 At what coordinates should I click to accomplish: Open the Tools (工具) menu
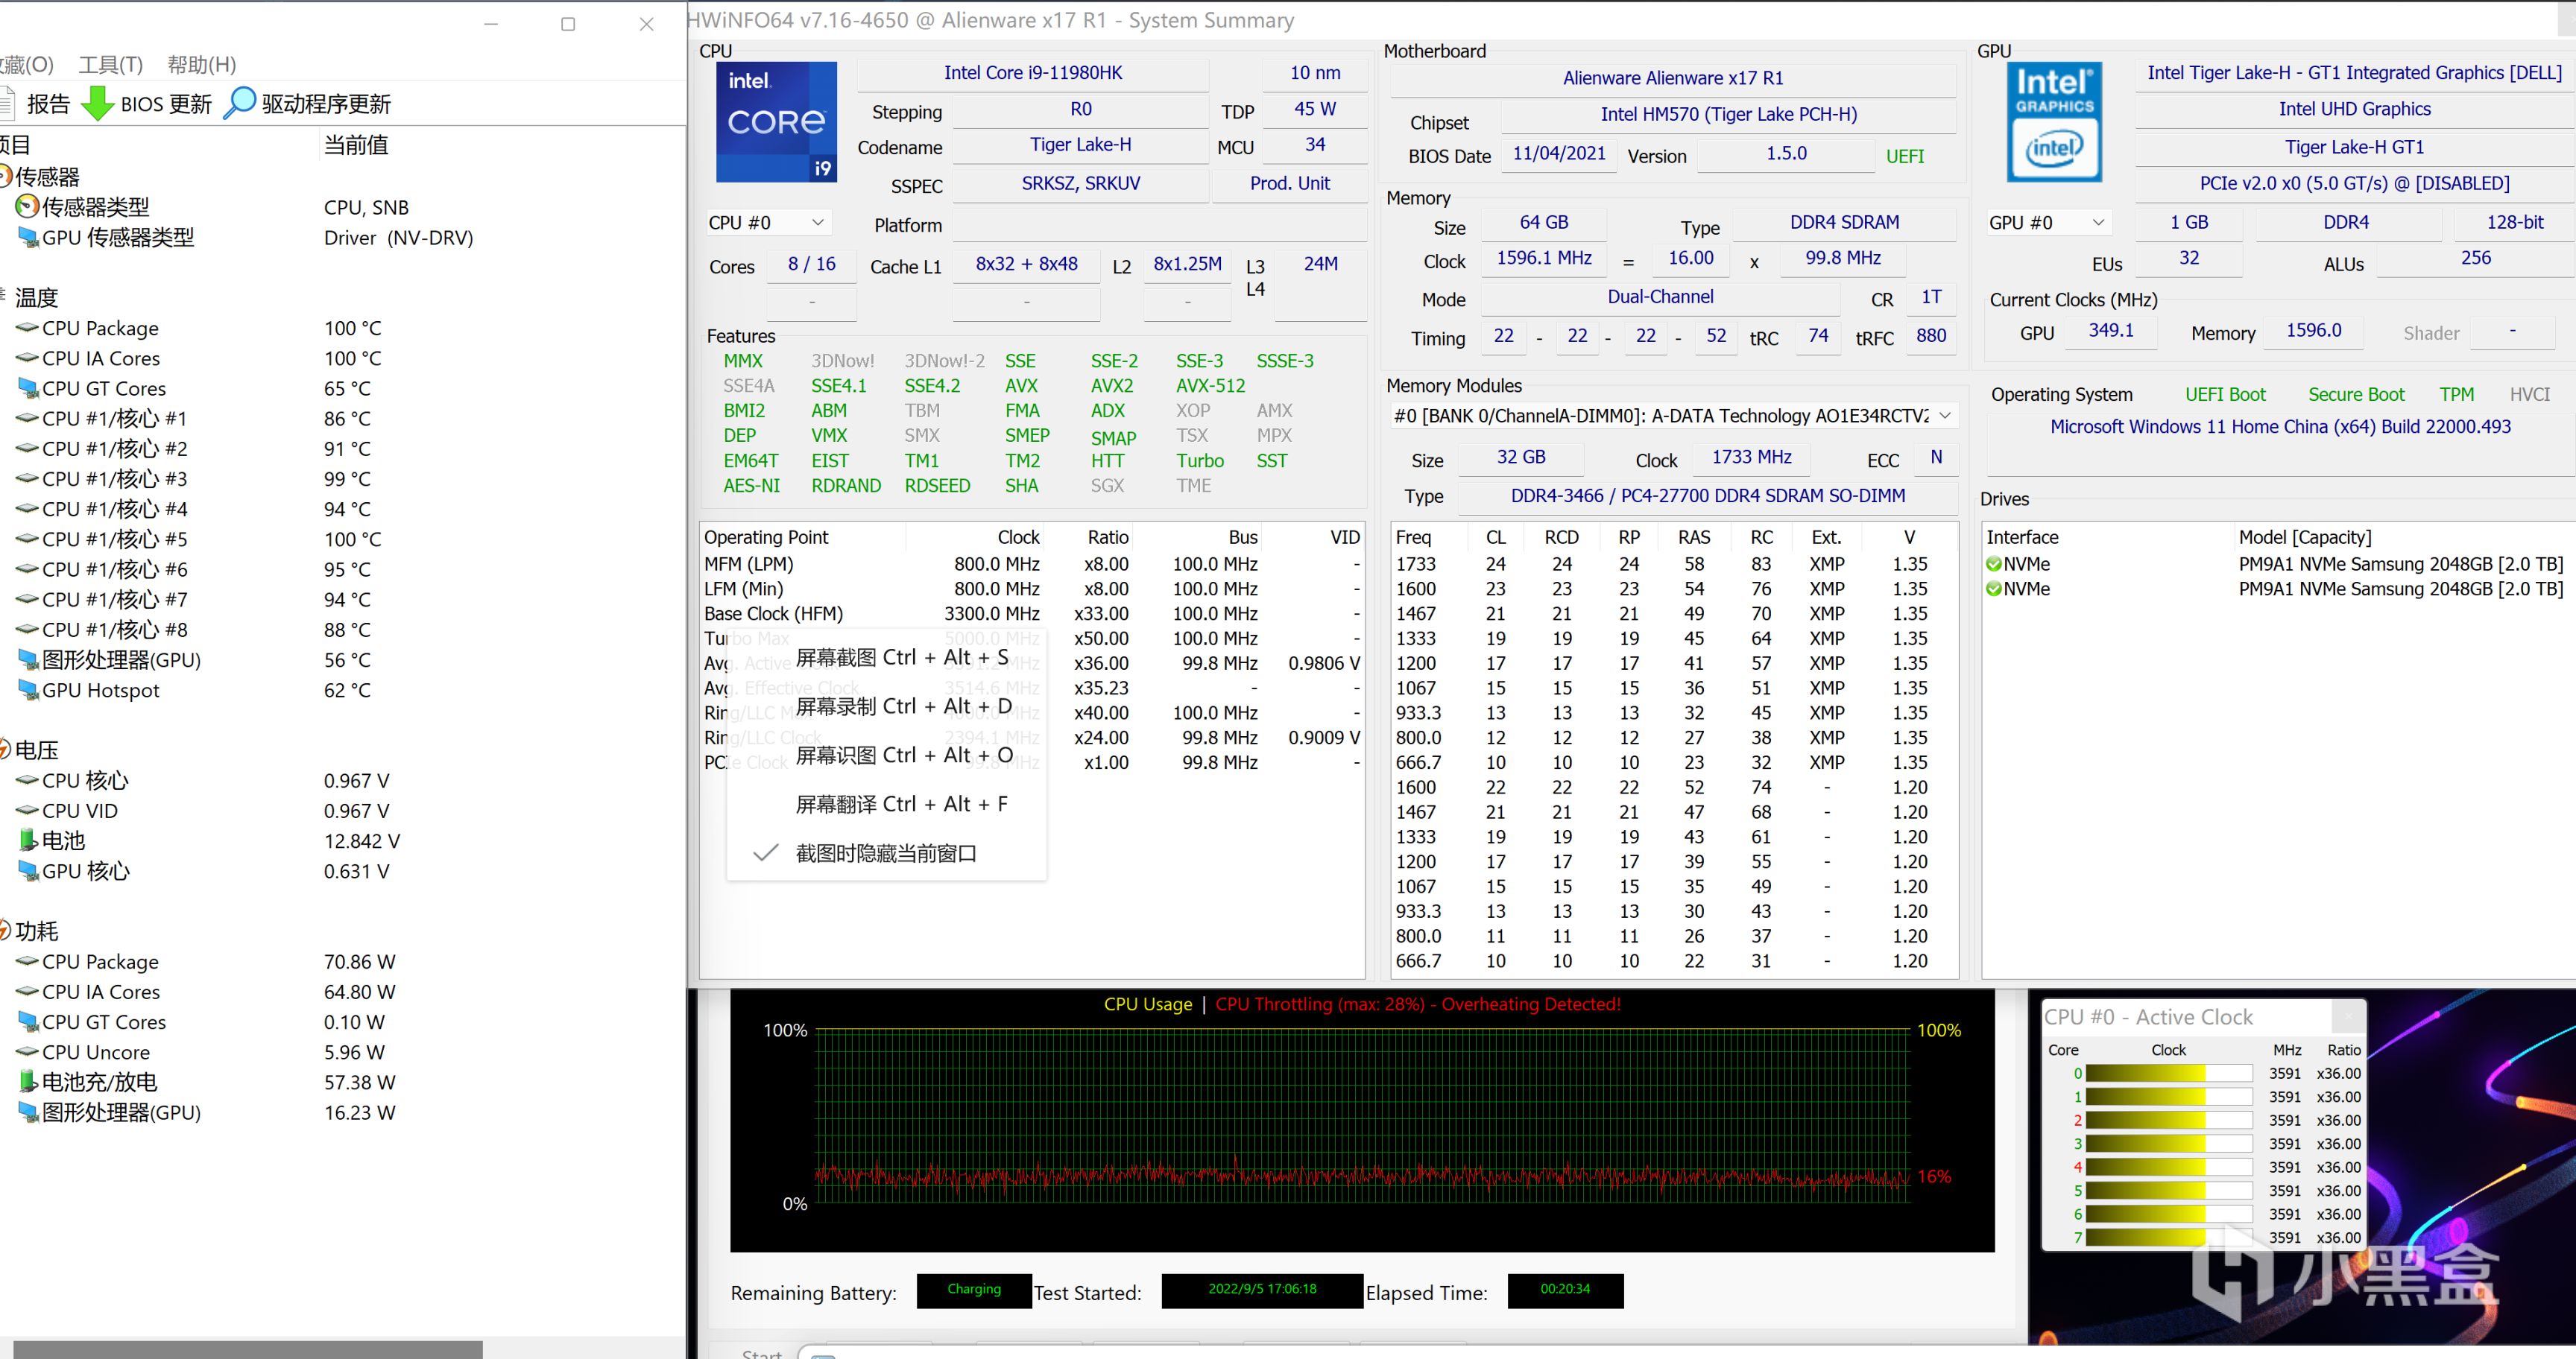[110, 65]
